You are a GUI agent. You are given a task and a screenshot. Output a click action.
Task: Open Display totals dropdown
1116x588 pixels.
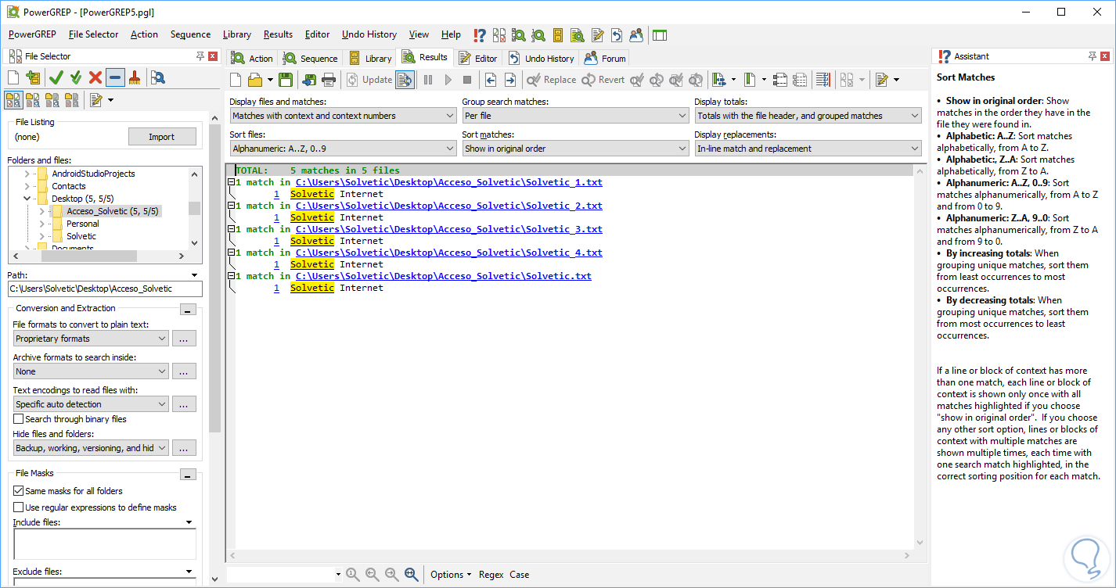pos(808,116)
